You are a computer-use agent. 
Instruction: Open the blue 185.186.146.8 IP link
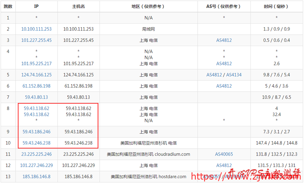[36, 177]
